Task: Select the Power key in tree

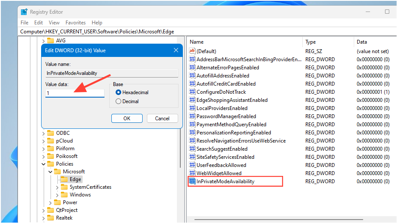Action: point(70,202)
